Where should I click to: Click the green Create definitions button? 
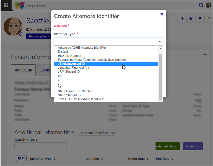[167, 146]
